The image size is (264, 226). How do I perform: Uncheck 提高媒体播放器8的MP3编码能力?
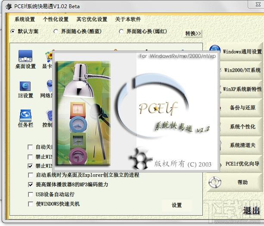tap(31, 185)
